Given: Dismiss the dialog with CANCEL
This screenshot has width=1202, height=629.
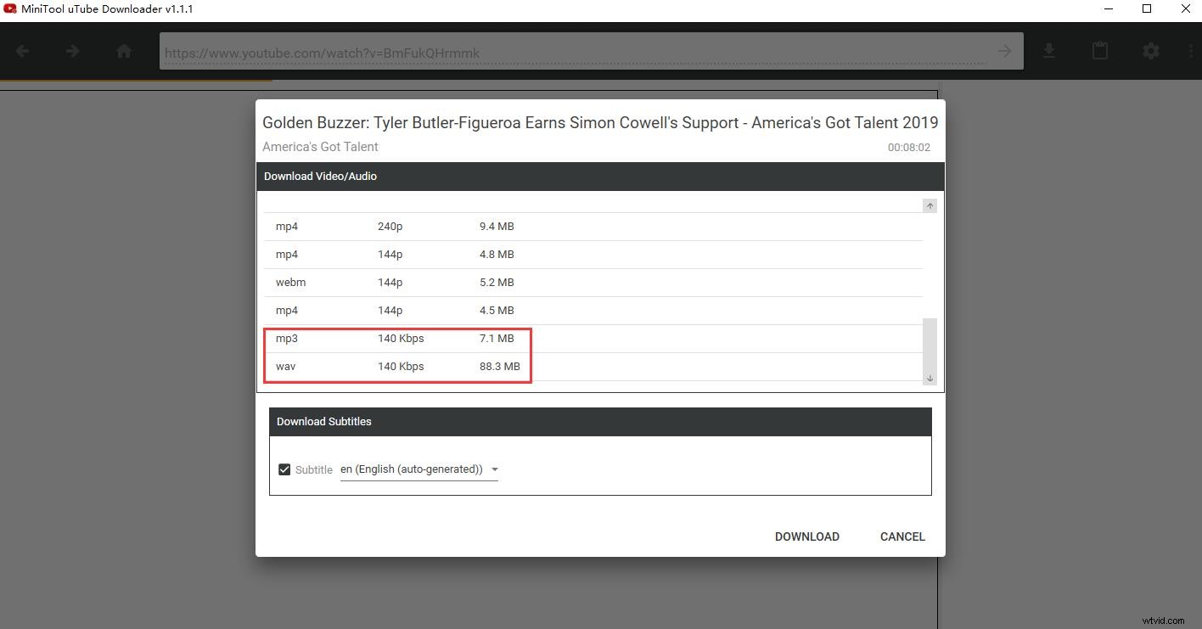Looking at the screenshot, I should pyautogui.click(x=901, y=536).
